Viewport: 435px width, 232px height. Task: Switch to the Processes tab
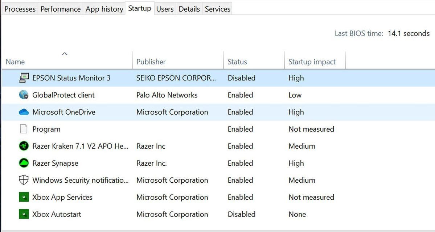[20, 9]
